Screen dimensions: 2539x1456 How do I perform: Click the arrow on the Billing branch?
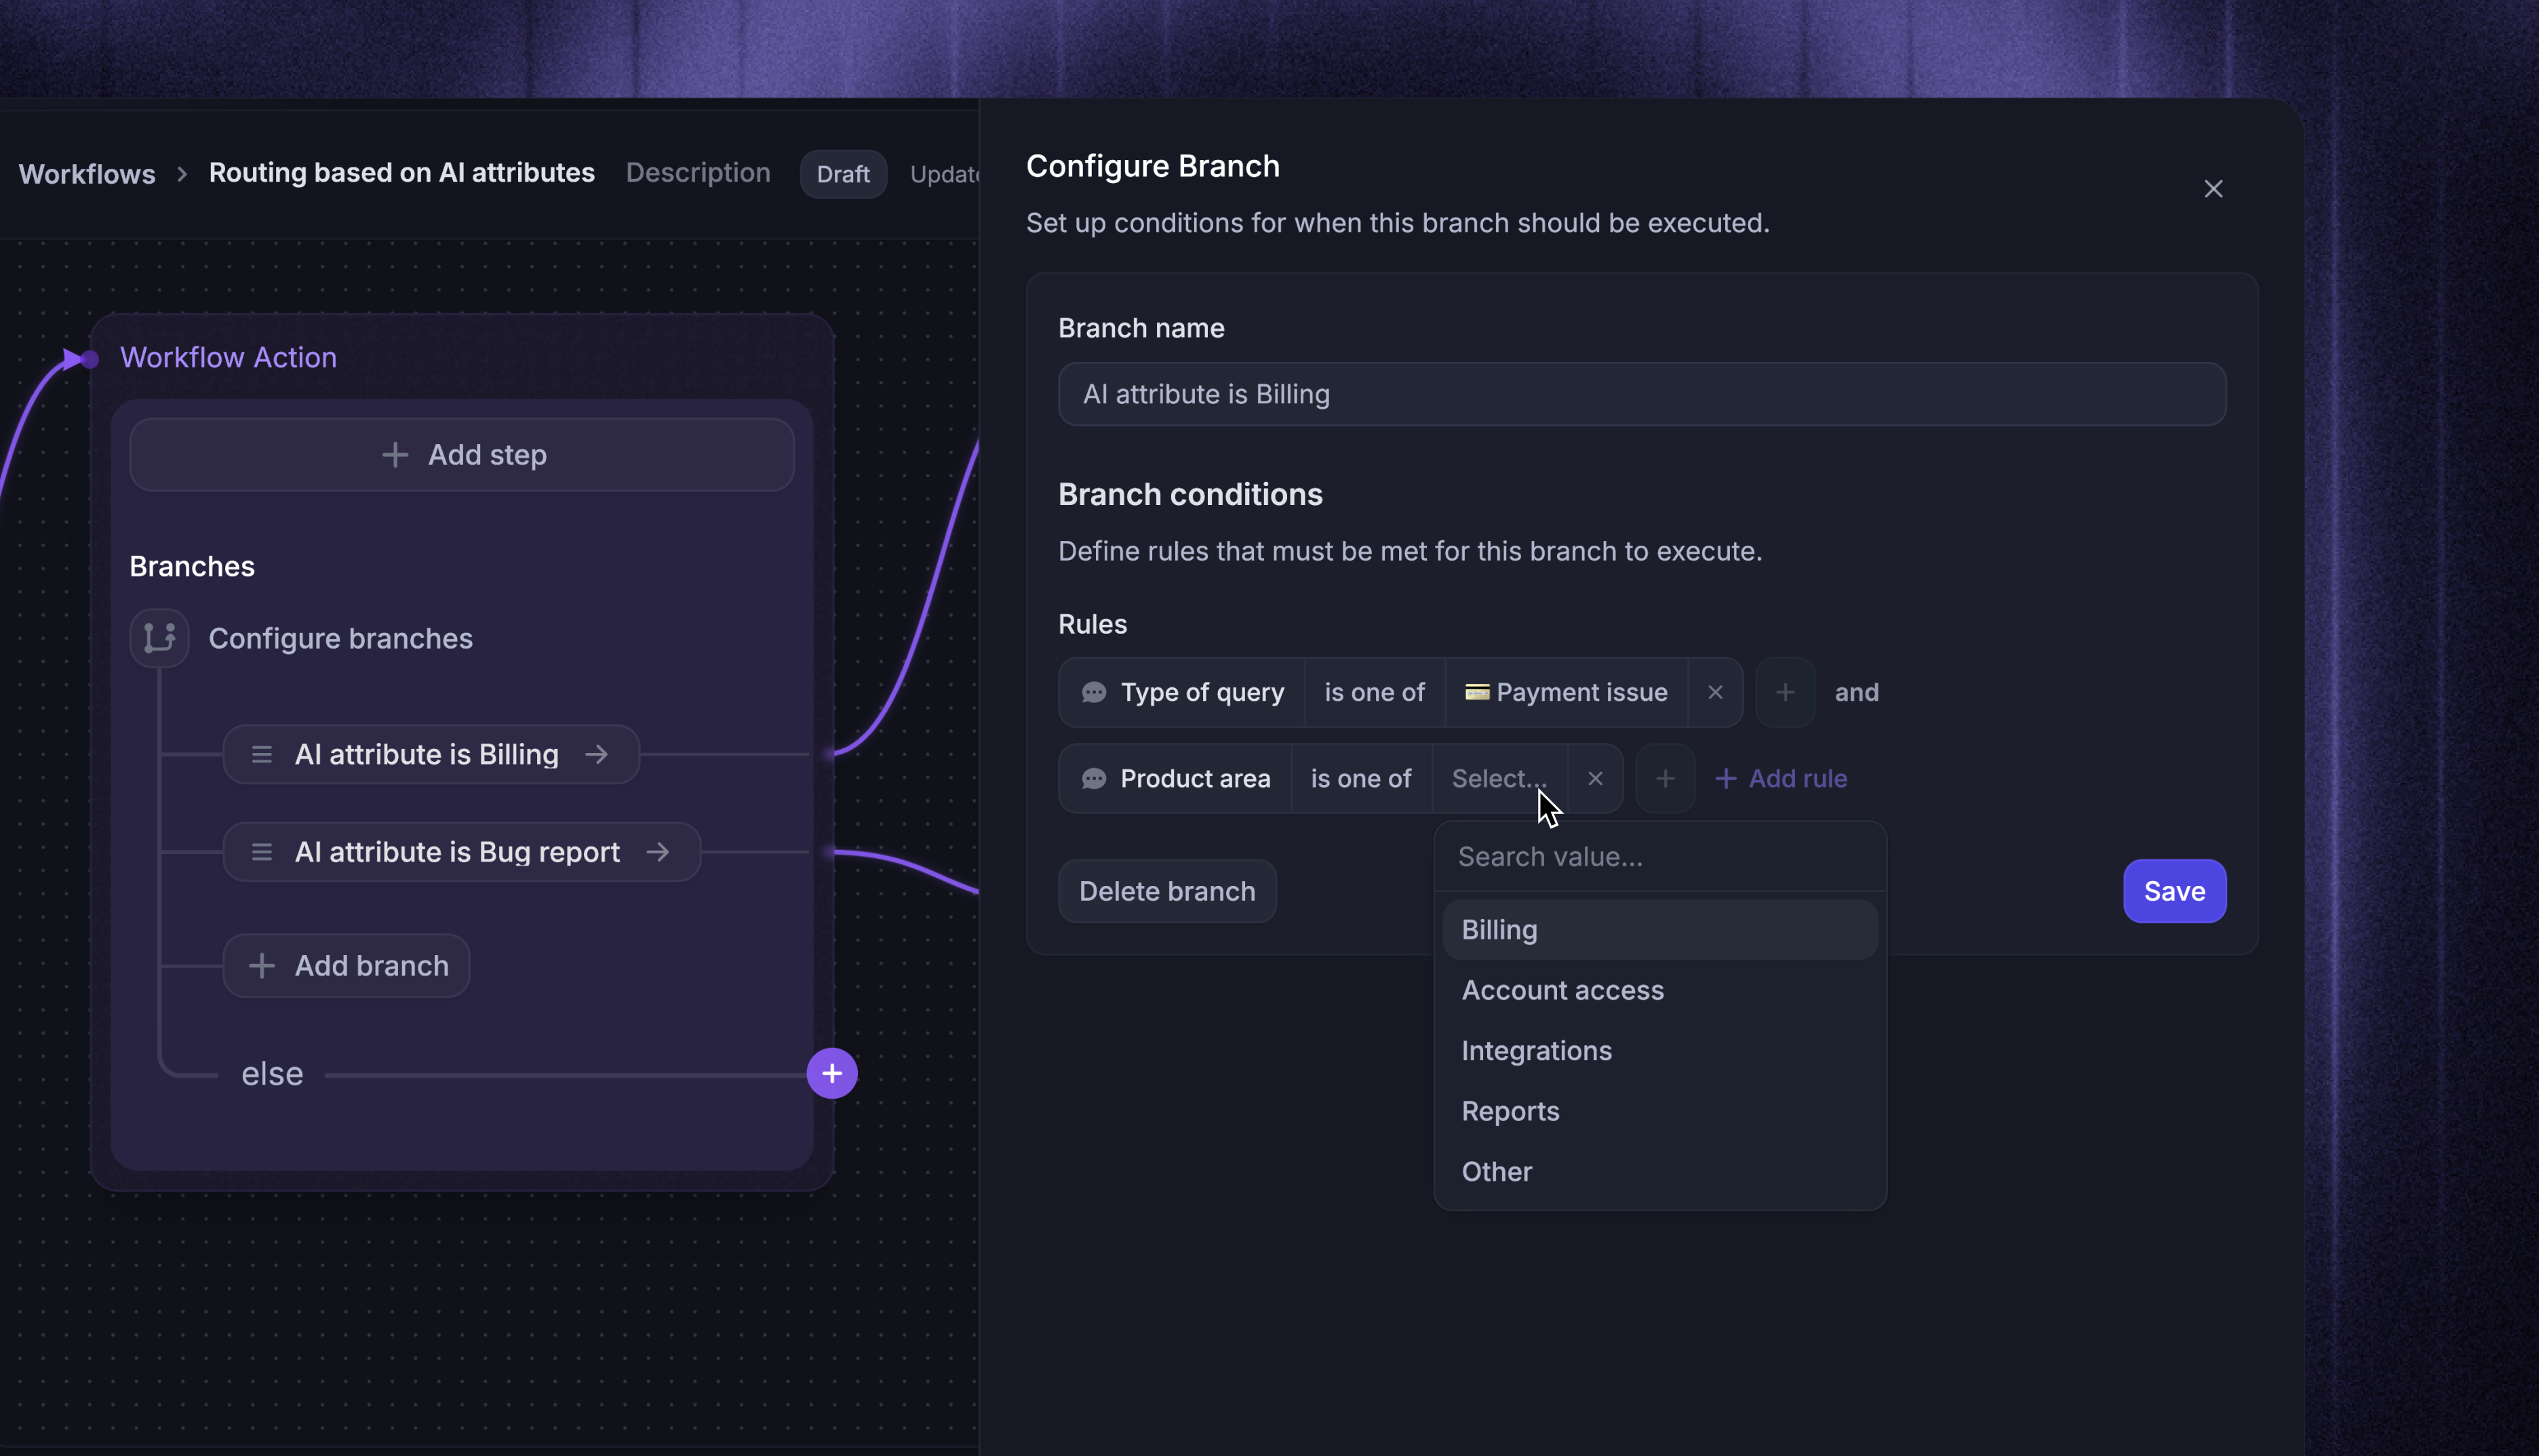[x=597, y=754]
